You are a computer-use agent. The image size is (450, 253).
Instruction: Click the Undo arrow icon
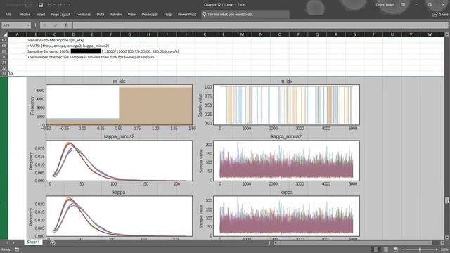tap(49, 5)
